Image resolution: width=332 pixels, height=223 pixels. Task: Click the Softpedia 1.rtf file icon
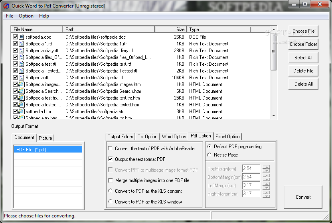coord(22,44)
